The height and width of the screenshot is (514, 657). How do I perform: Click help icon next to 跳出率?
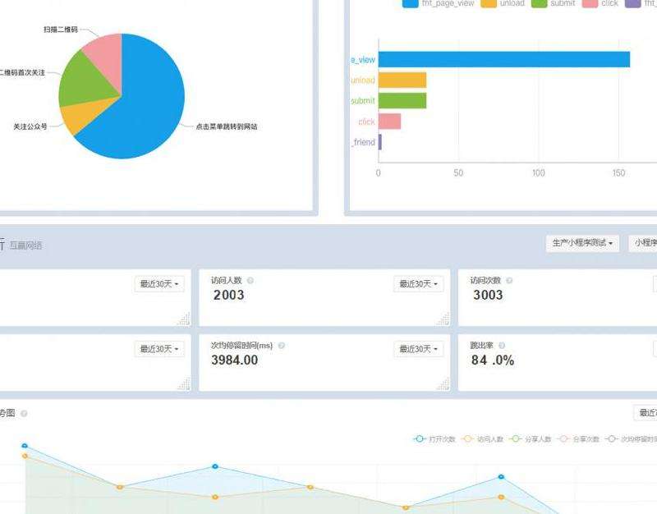(502, 346)
